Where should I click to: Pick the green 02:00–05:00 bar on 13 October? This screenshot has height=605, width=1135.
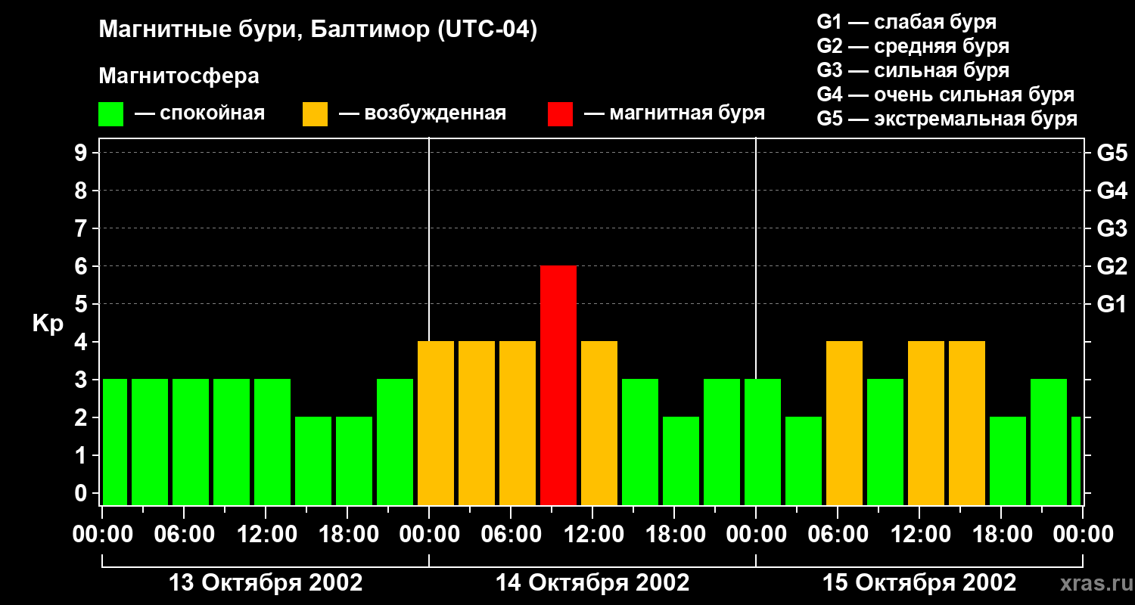(x=150, y=442)
